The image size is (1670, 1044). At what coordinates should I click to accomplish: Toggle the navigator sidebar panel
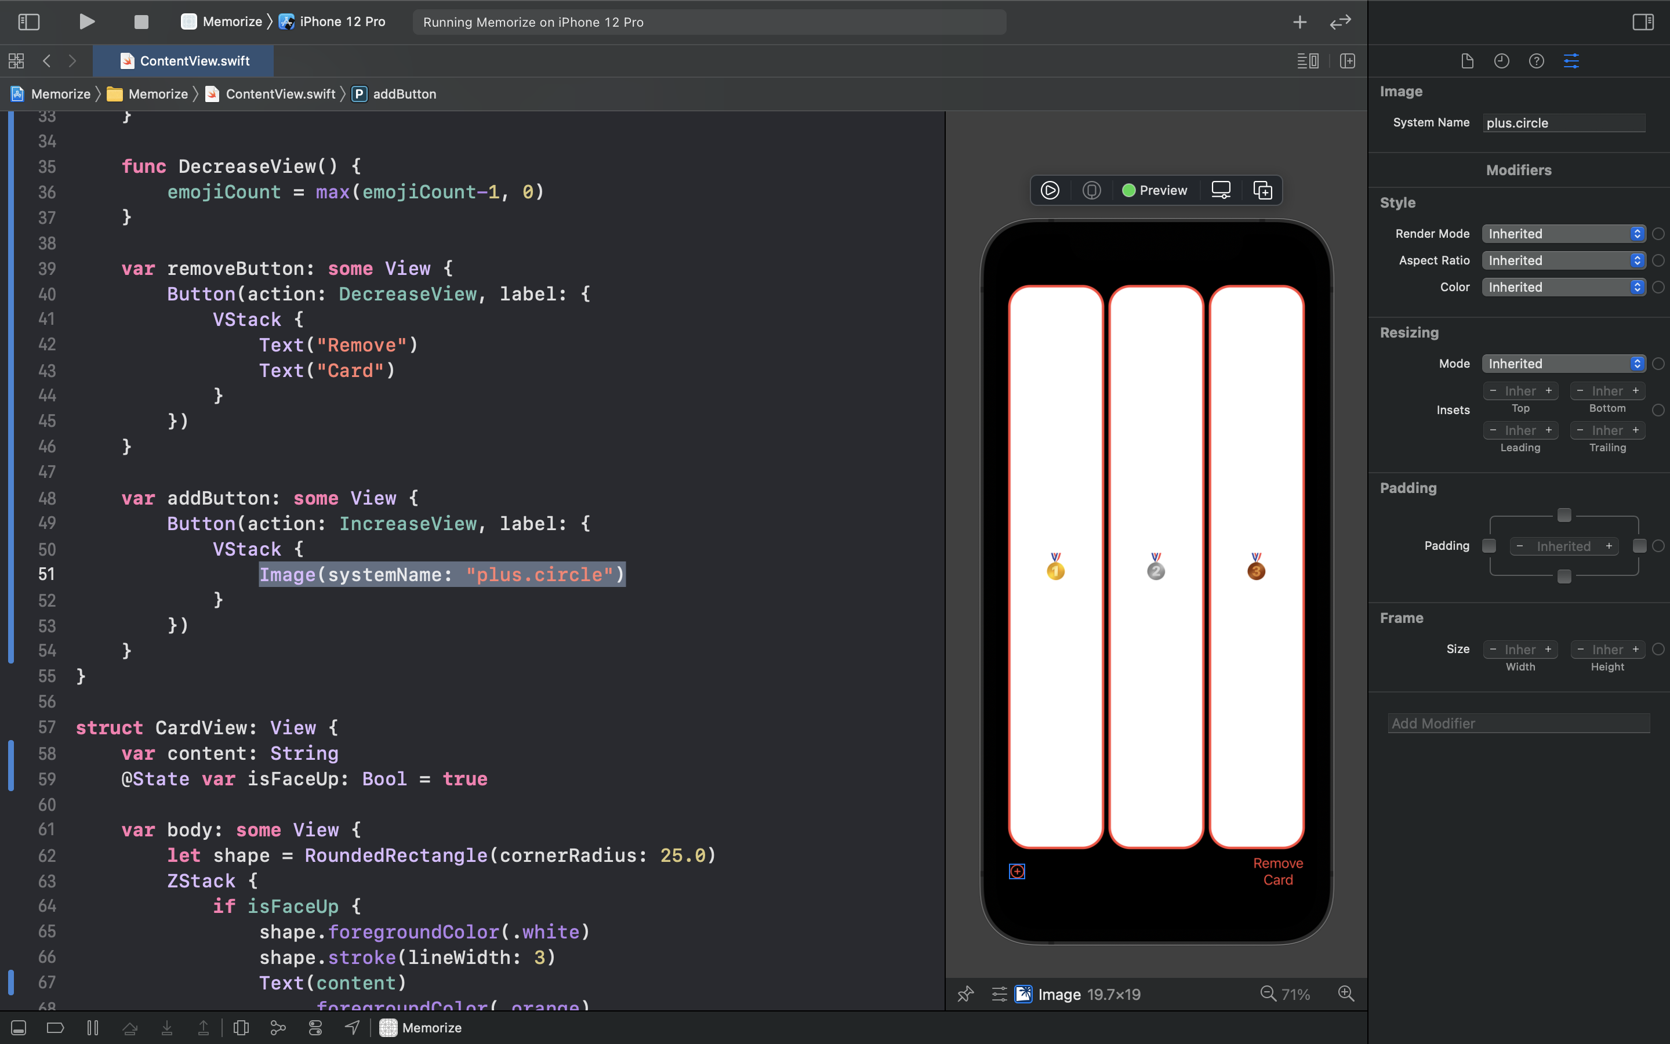28,22
